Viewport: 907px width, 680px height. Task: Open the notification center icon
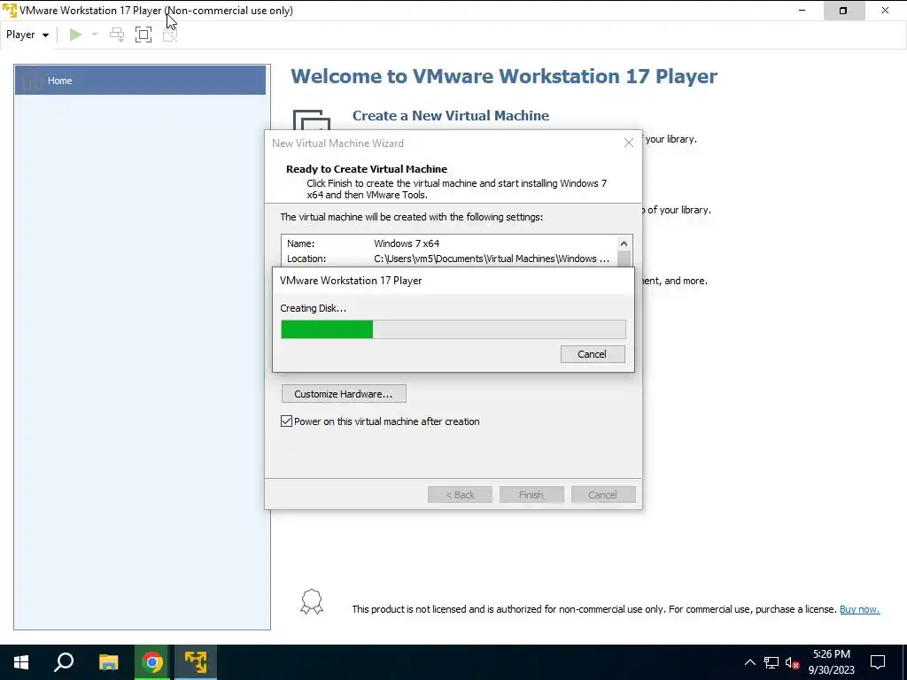tap(878, 662)
